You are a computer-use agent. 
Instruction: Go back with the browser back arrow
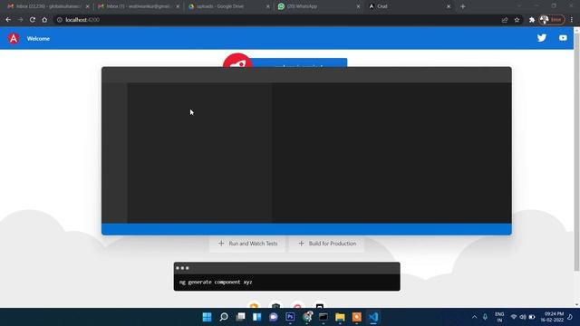[8, 20]
